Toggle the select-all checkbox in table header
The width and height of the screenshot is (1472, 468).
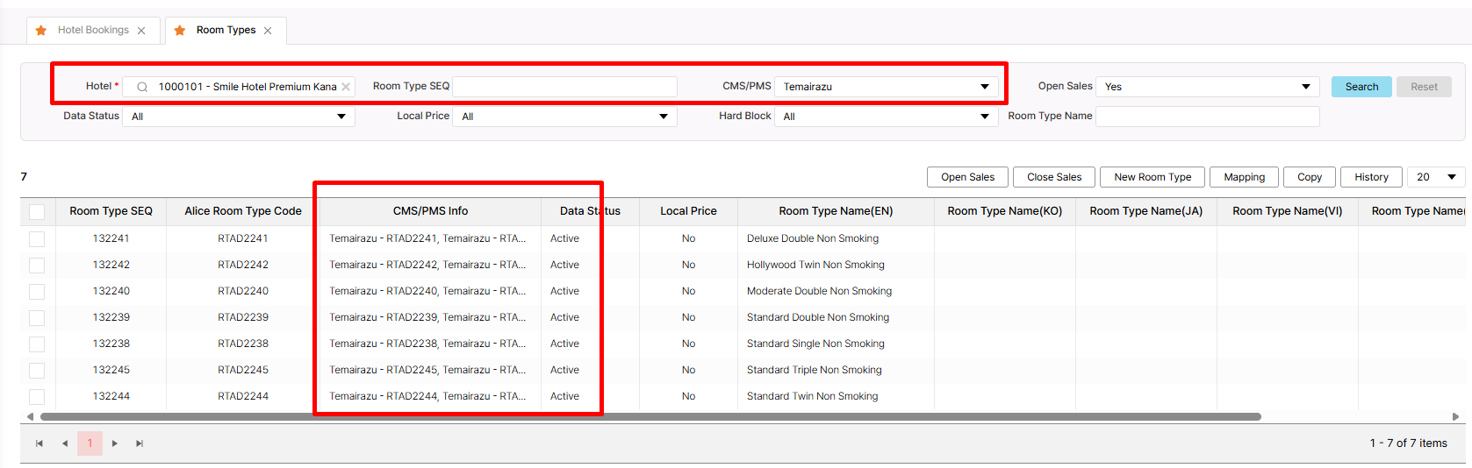(37, 211)
